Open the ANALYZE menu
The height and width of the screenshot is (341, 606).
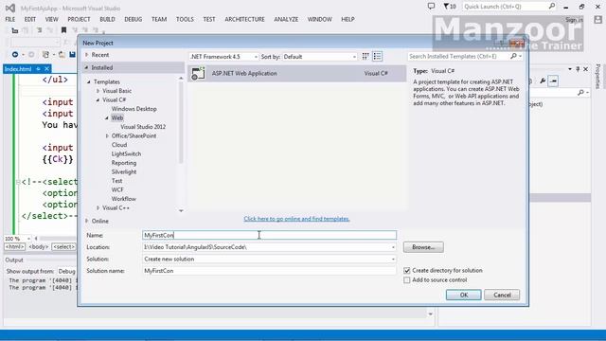tap(286, 19)
